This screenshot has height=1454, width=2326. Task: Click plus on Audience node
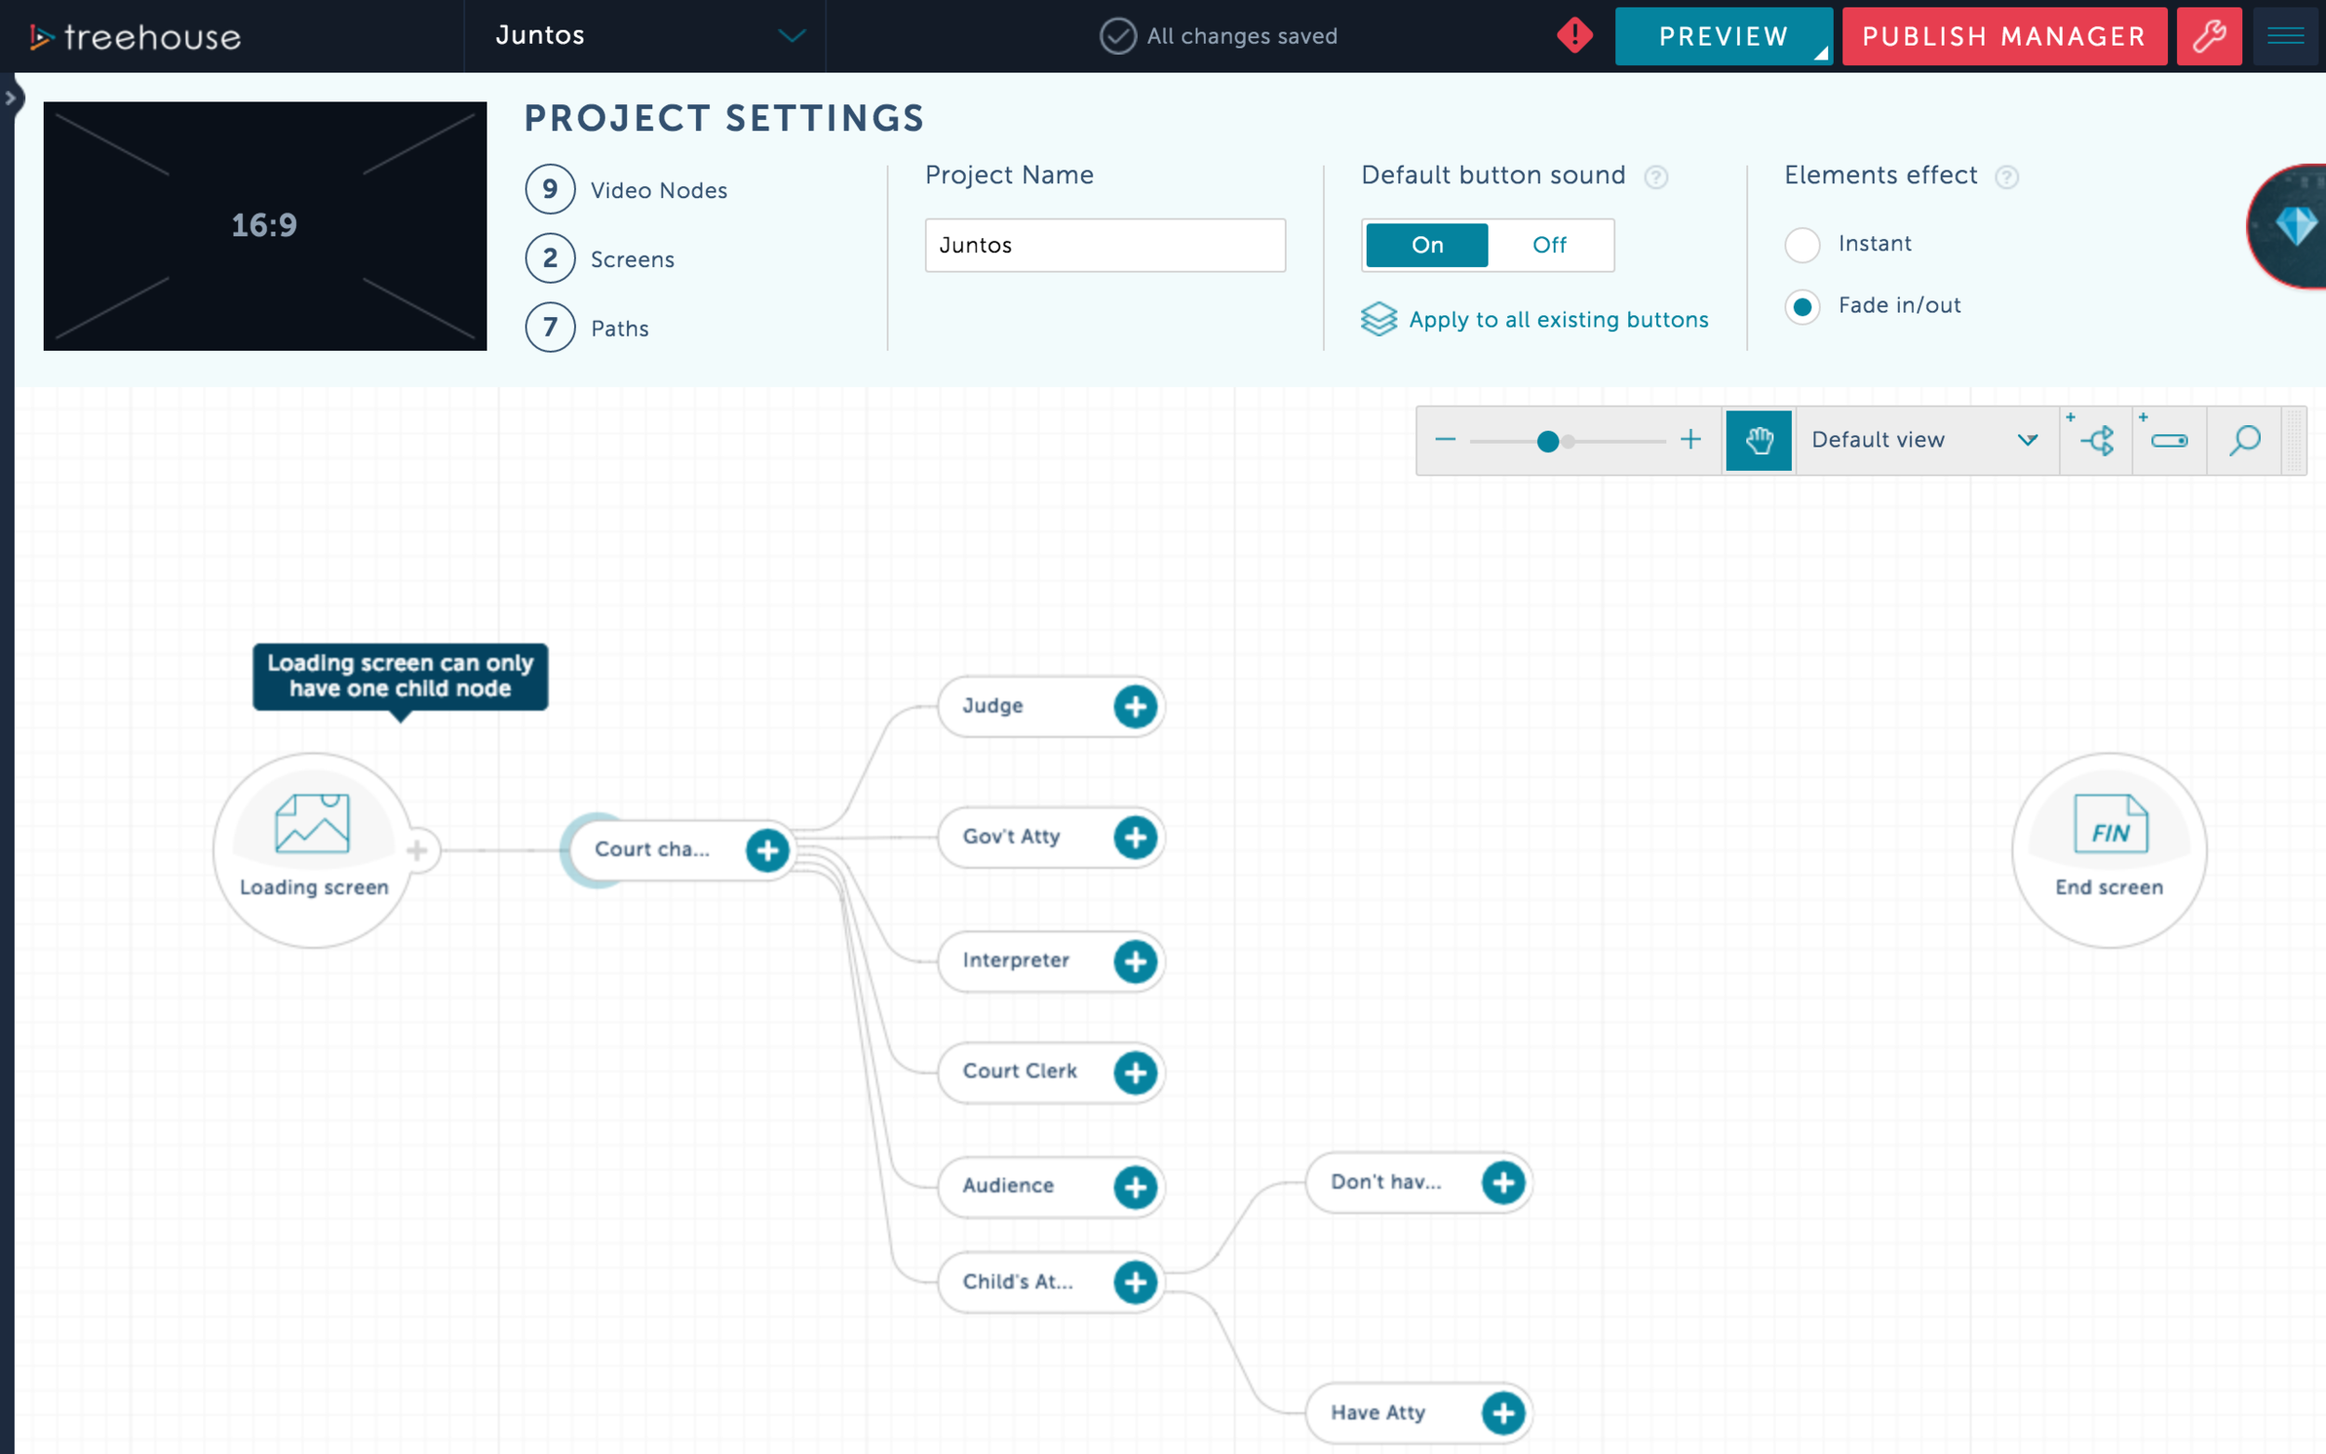1135,1187
